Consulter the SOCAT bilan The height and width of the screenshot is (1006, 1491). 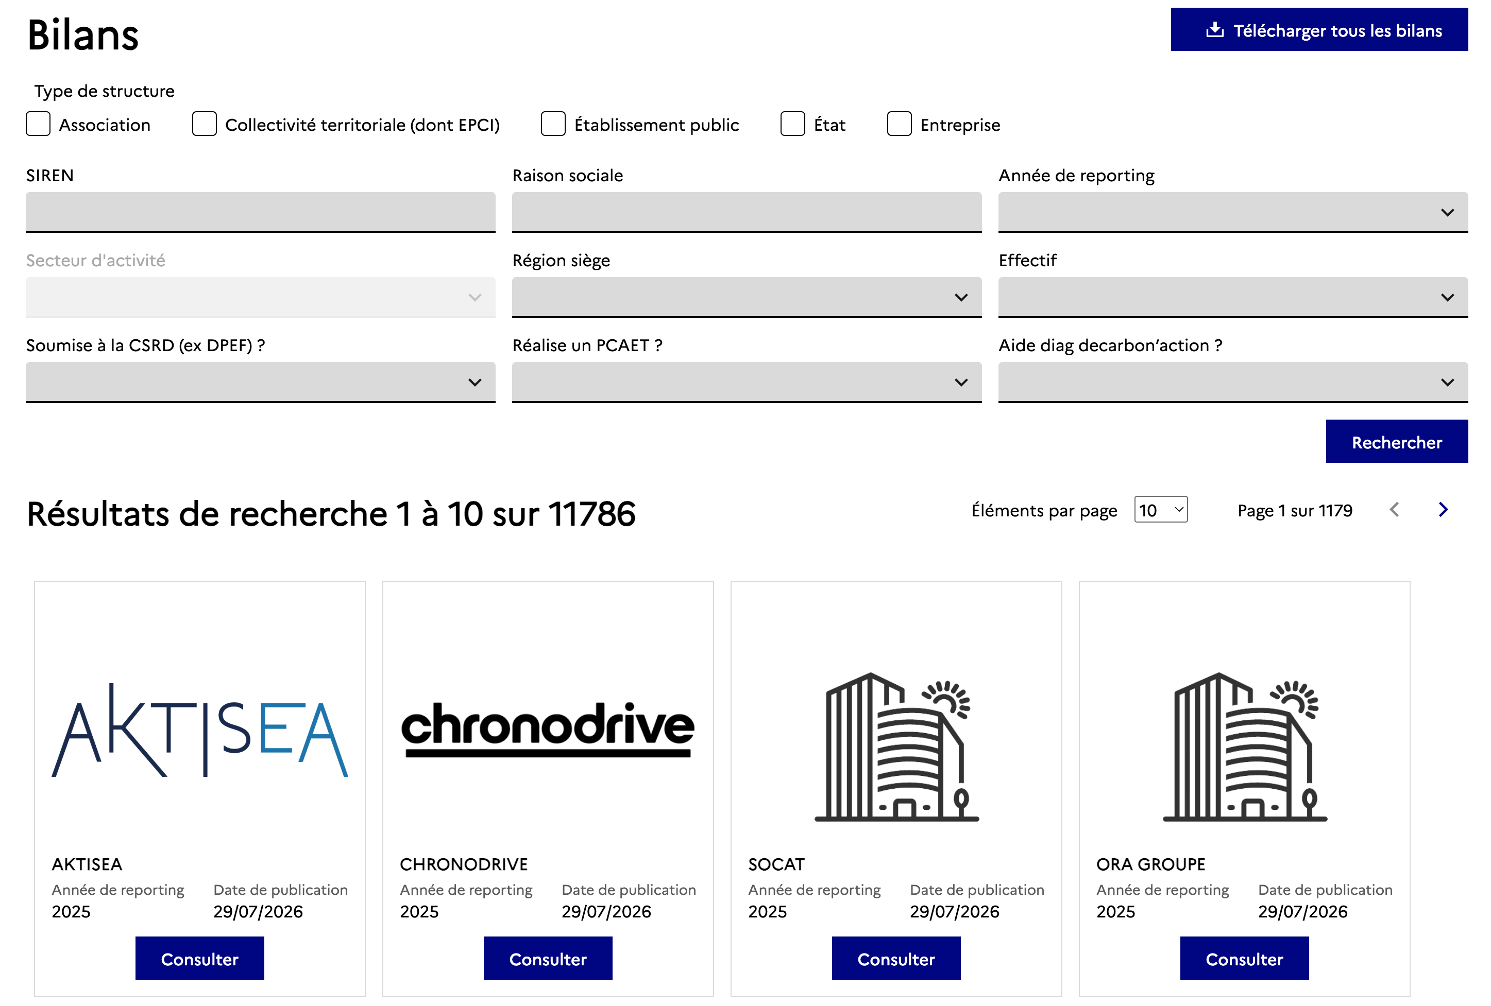896,959
